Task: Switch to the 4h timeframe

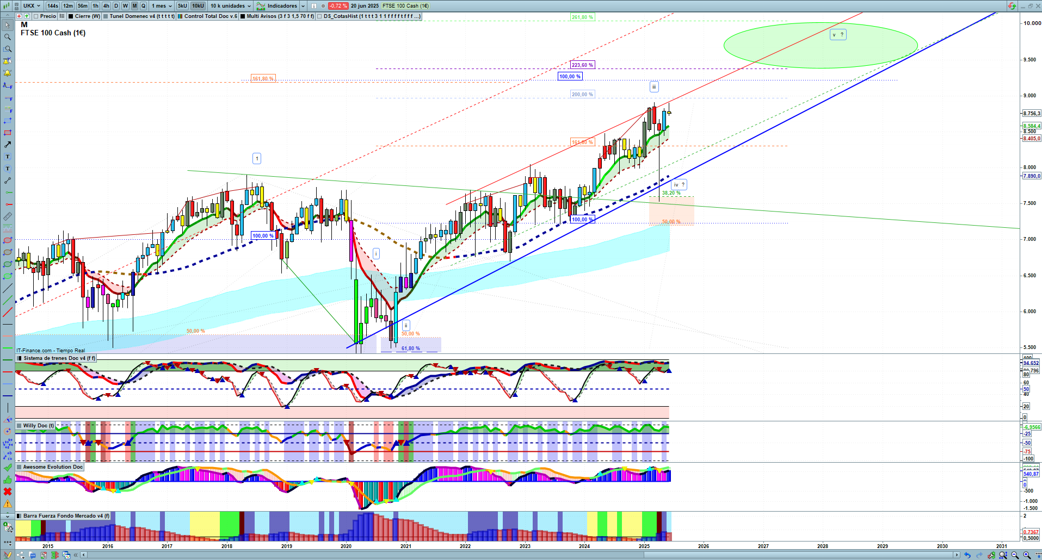Action: click(106, 6)
